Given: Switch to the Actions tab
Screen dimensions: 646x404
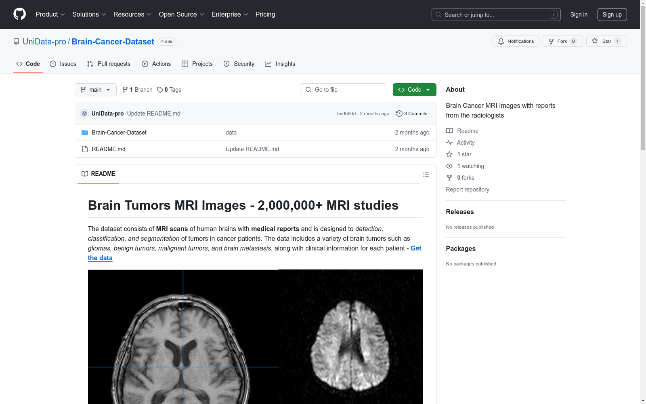Looking at the screenshot, I should coord(156,64).
